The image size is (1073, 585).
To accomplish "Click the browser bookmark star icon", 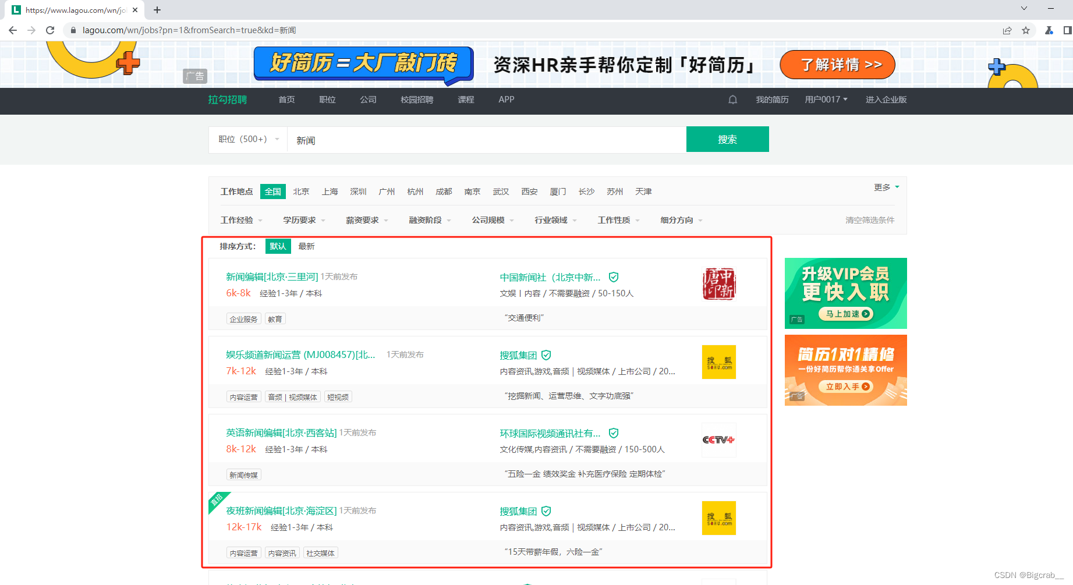I will click(1026, 30).
